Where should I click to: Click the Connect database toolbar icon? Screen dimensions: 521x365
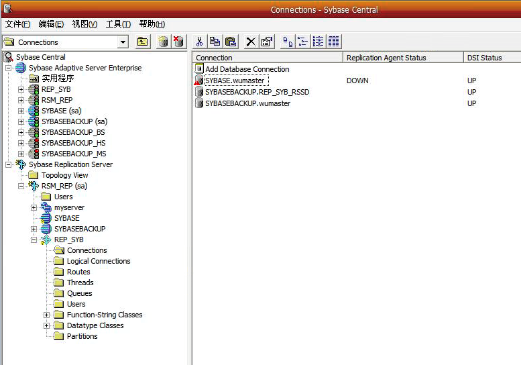point(163,42)
